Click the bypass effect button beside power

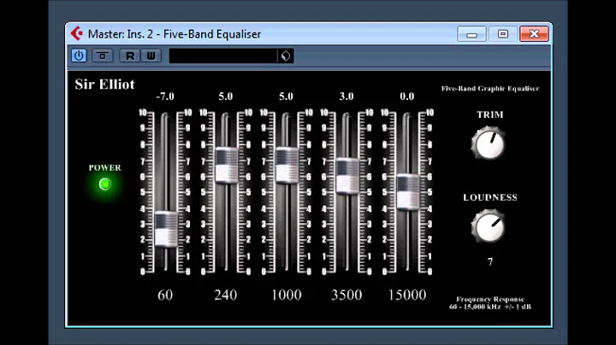pos(103,56)
